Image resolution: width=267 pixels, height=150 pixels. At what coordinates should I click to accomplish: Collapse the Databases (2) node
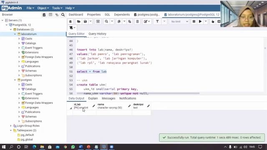(11, 30)
